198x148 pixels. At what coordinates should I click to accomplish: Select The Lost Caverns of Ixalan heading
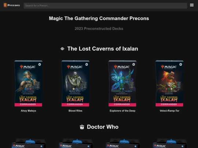tap(103, 49)
